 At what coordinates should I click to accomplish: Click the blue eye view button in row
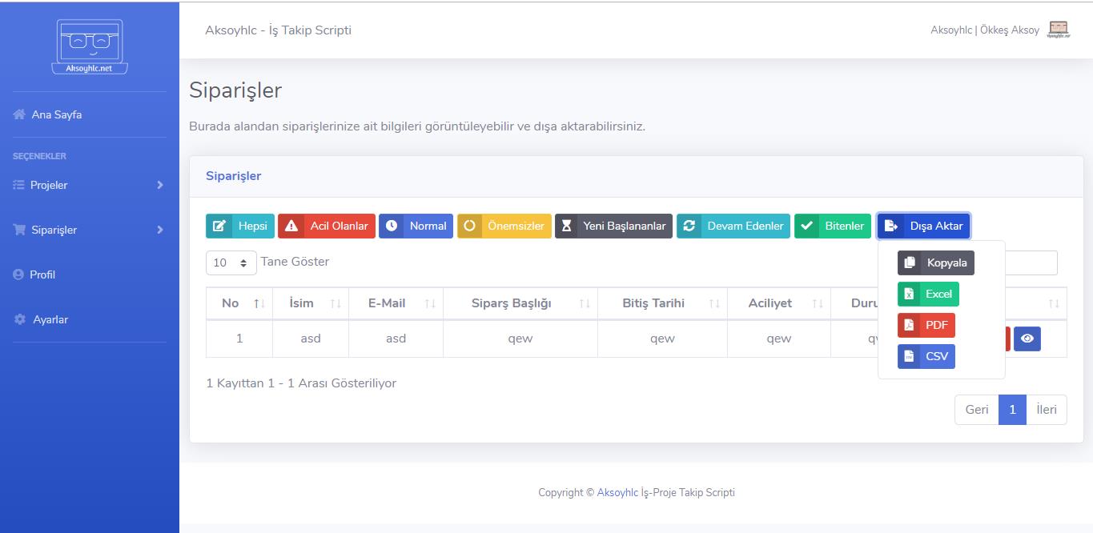[1027, 339]
